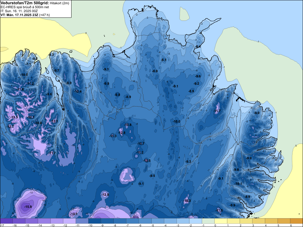Image resolution: width=303 pixels, height=227 pixels.
Task: Click the title 'Veðurstofan/T2m 500grid:'
Action: (25, 3)
